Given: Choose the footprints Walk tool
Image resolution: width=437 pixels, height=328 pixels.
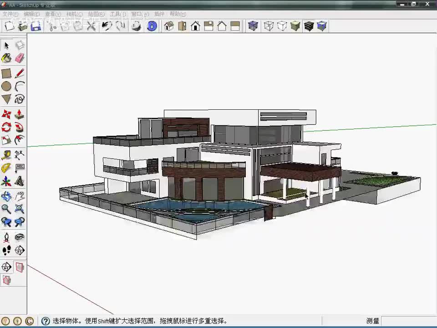Looking at the screenshot, I should (6, 250).
